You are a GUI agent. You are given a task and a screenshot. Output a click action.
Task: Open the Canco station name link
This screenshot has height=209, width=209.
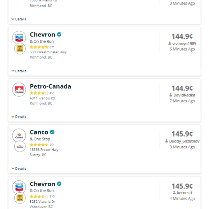click(39, 132)
